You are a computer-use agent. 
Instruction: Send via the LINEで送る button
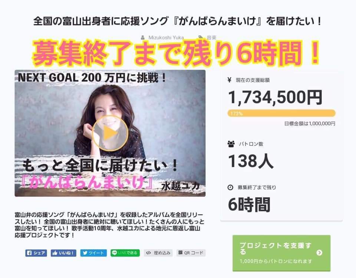click(125, 253)
